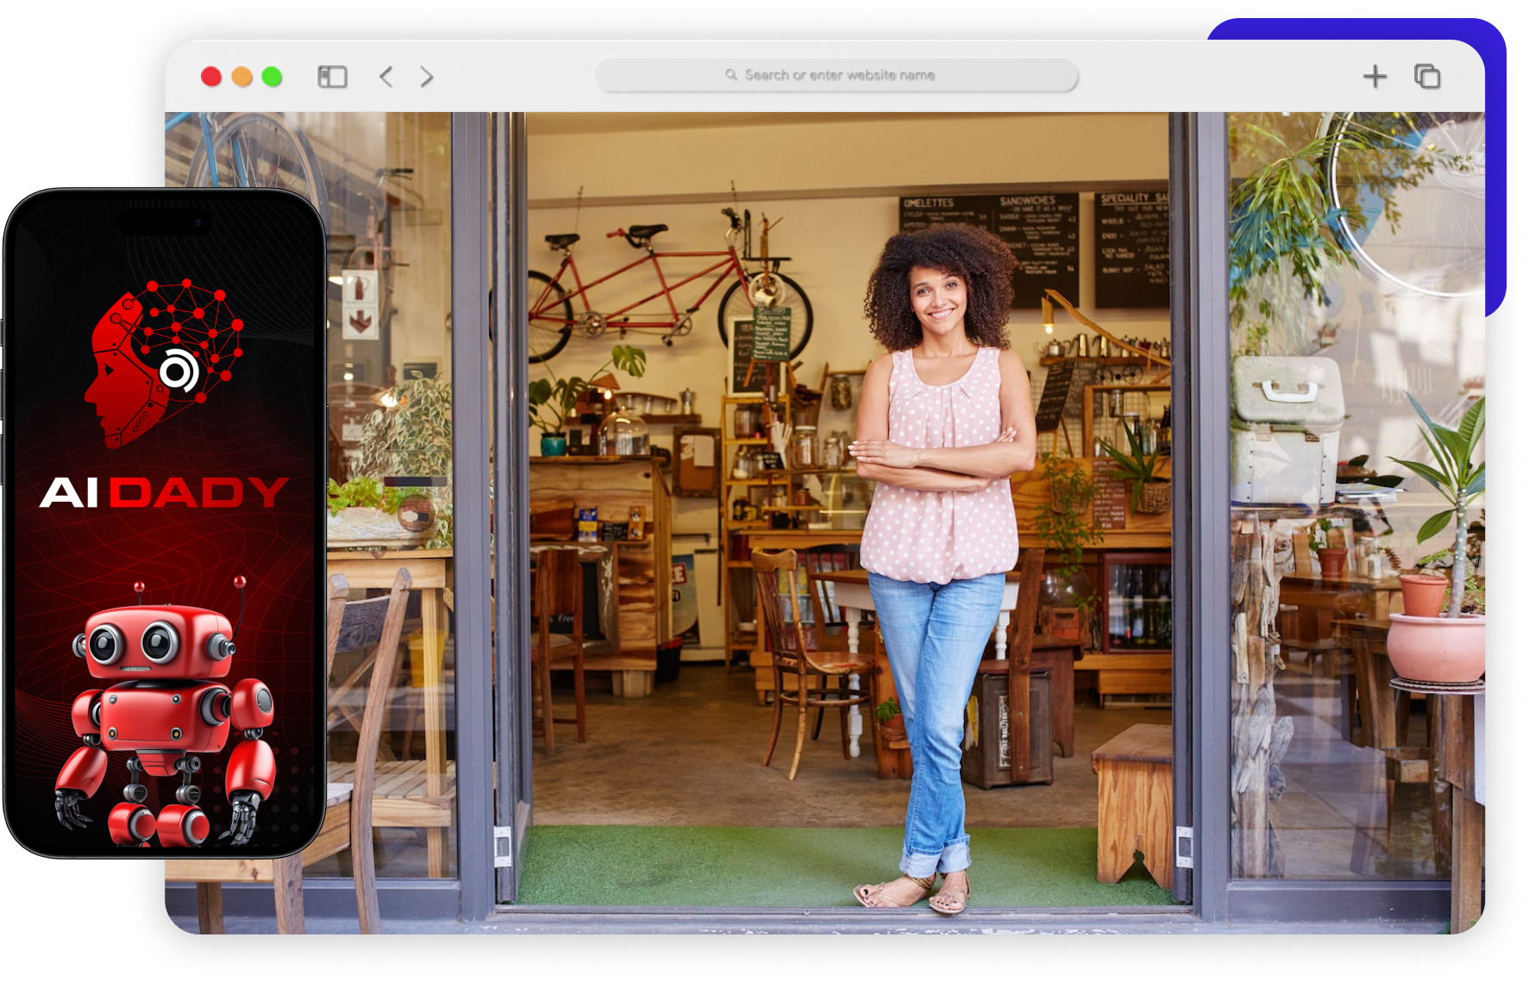Minimize the window using yellow button

click(x=242, y=77)
